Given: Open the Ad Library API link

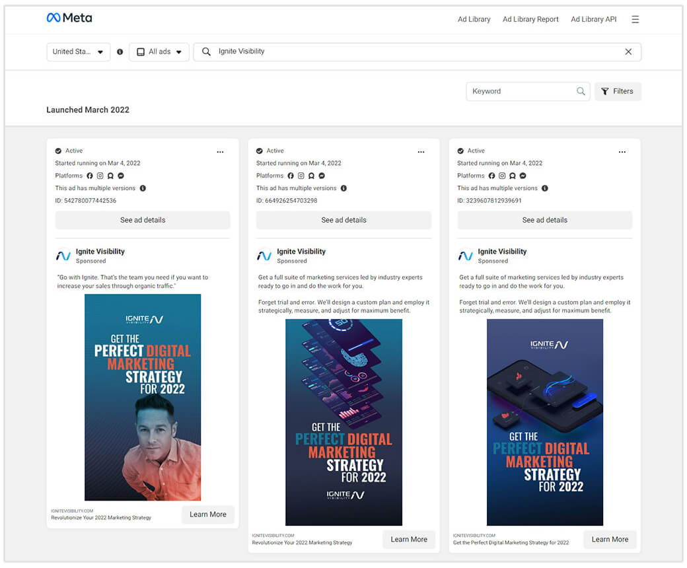Looking at the screenshot, I should pos(593,19).
